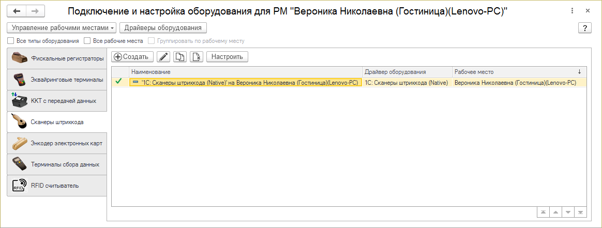602x228 pixels.
Task: Click driver cell 1С: Сканеры штрихкода (Native)
Action: point(407,82)
